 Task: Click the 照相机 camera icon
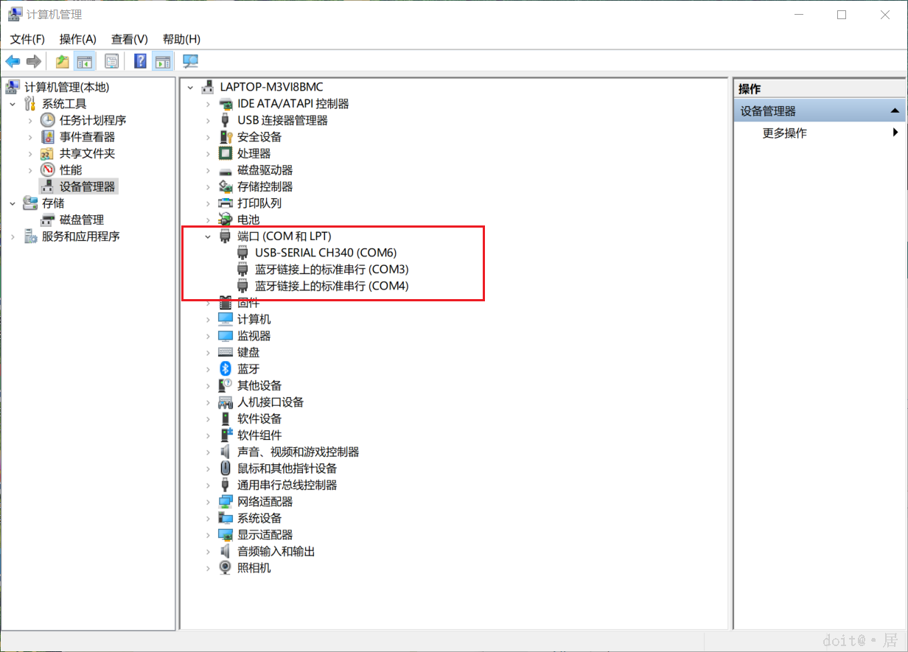226,568
